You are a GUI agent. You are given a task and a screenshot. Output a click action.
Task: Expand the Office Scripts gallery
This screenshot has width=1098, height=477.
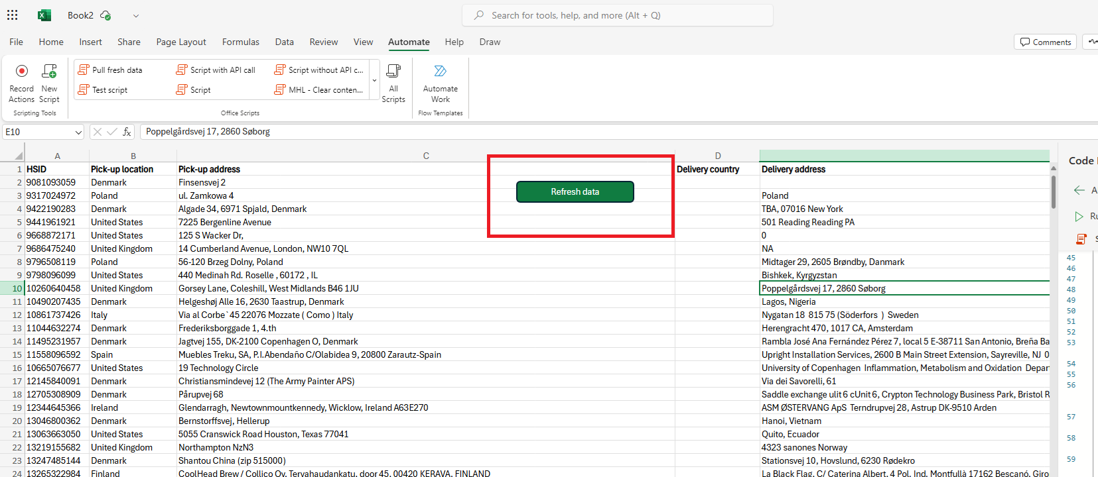coord(374,80)
